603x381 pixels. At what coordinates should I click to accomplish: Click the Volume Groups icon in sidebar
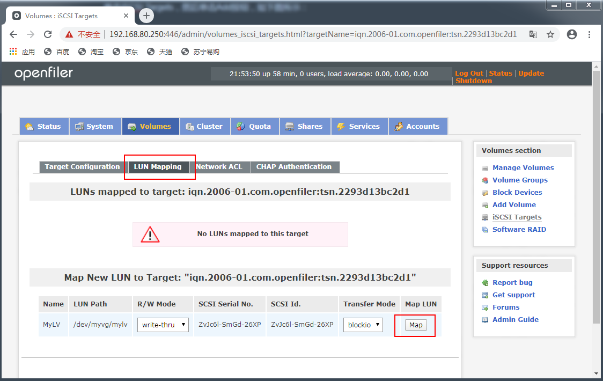click(484, 180)
